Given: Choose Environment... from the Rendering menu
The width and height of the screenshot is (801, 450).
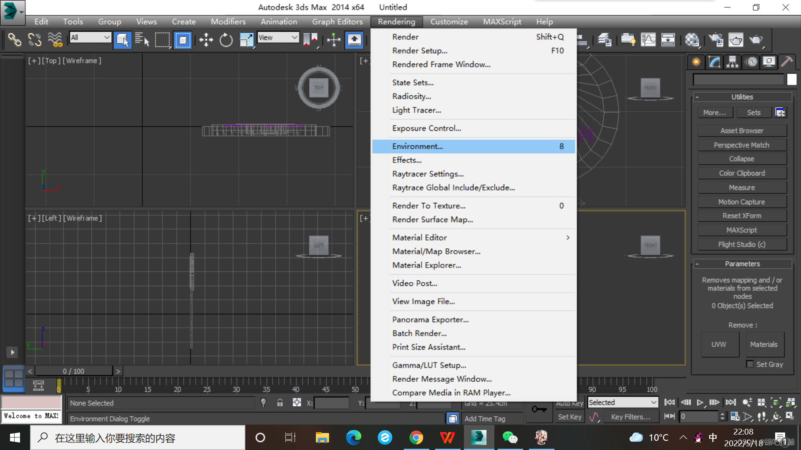Looking at the screenshot, I should click(418, 146).
